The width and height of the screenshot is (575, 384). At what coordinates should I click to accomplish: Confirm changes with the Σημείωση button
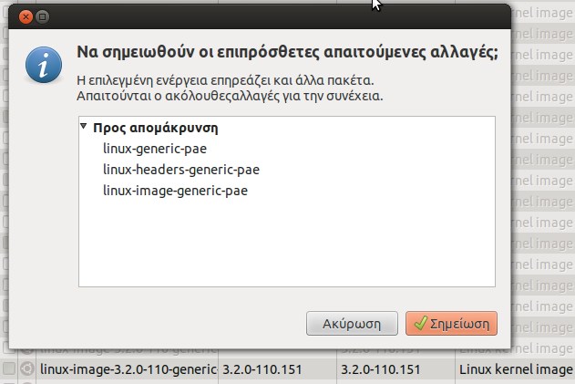[452, 322]
